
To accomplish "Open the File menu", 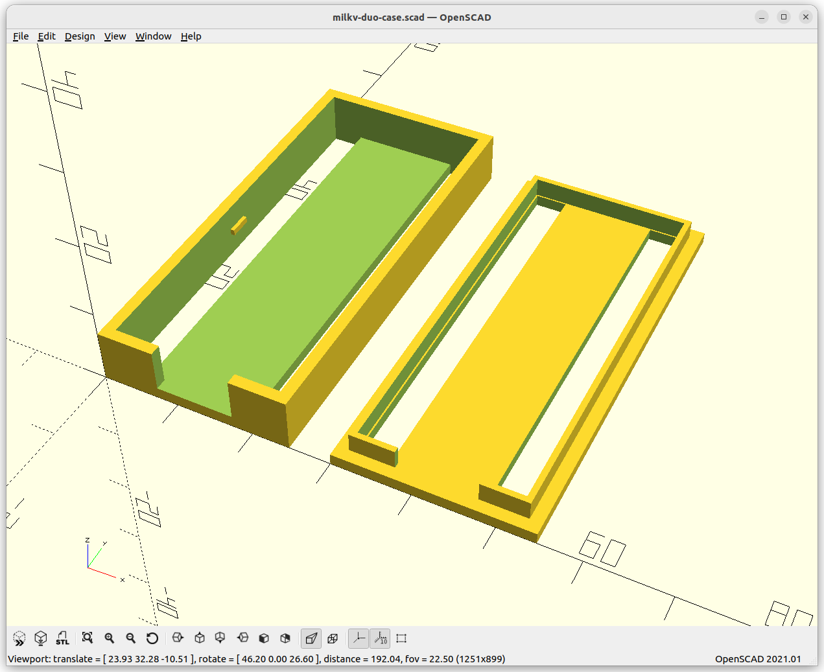I will point(20,36).
